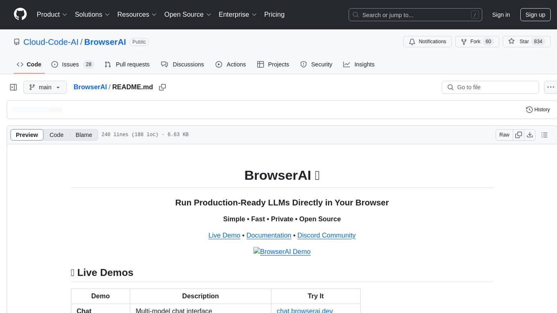Image resolution: width=557 pixels, height=313 pixels.
Task: Open the BrowserAI repository link in header
Action: pos(105,42)
